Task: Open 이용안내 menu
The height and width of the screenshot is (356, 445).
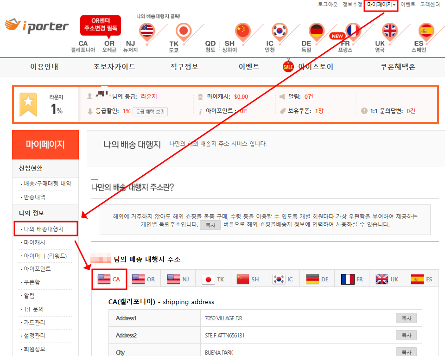Action: (x=44, y=67)
